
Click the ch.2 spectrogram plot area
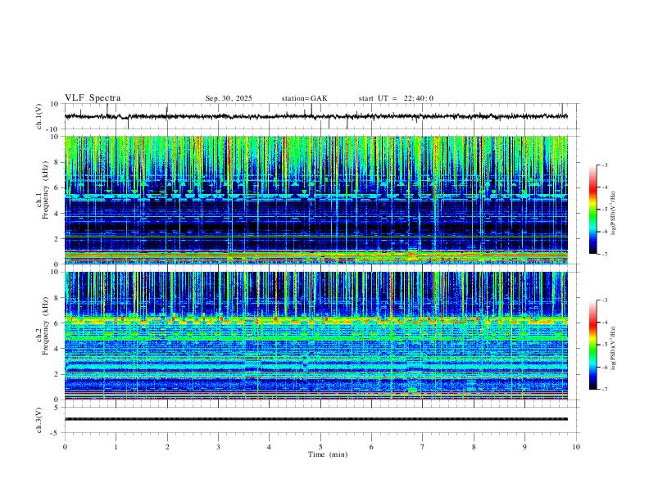tap(316, 336)
